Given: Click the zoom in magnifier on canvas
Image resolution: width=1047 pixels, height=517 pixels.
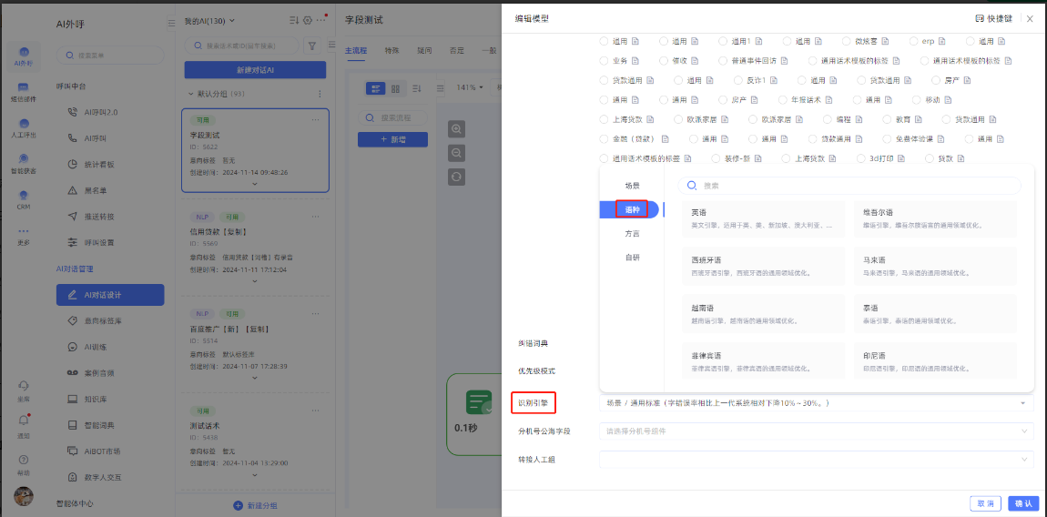Looking at the screenshot, I should point(456,129).
